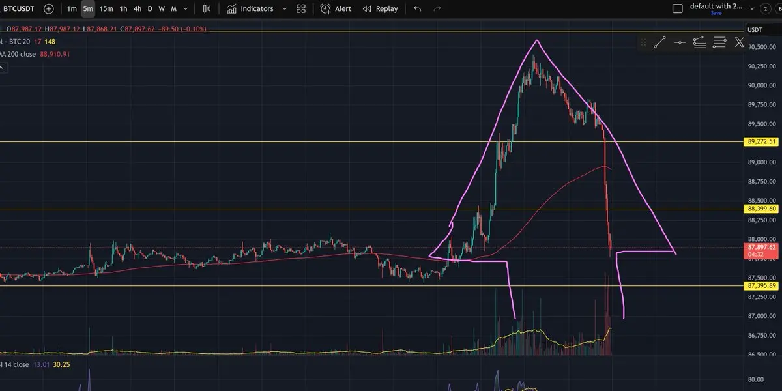Click the MA 200 close legend
Viewport: 782px width, 391px height.
click(x=18, y=54)
